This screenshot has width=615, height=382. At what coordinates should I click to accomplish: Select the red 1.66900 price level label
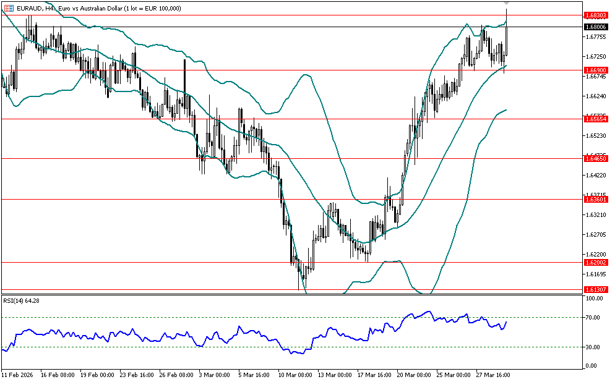tap(595, 70)
